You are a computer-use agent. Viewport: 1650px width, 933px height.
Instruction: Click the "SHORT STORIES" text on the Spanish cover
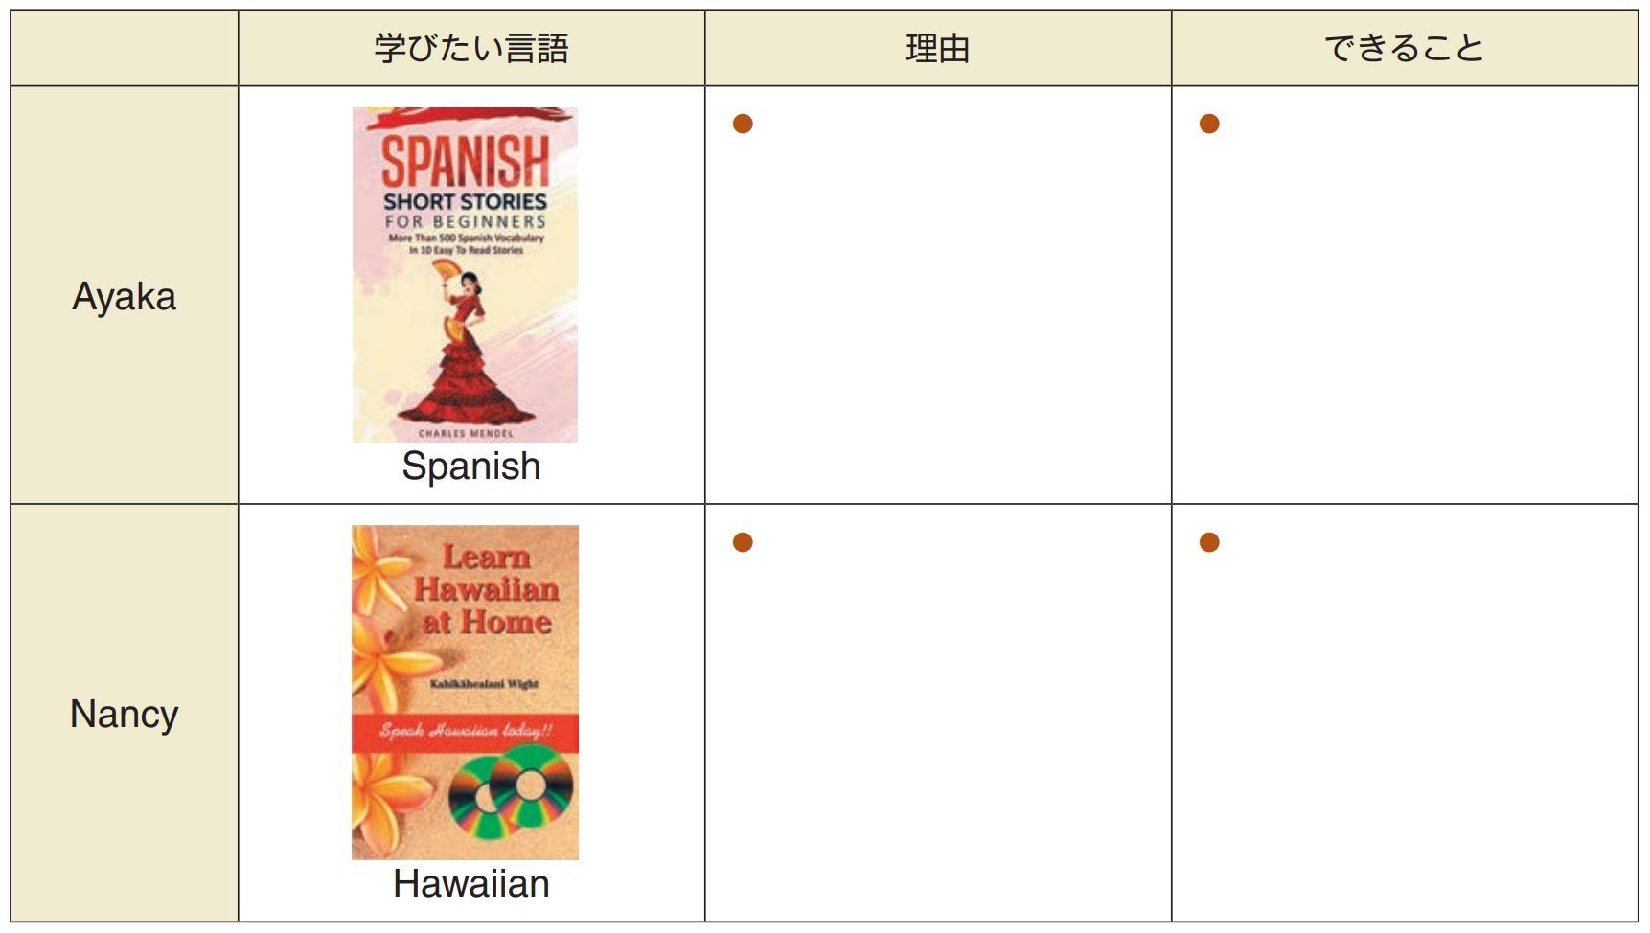tap(466, 202)
